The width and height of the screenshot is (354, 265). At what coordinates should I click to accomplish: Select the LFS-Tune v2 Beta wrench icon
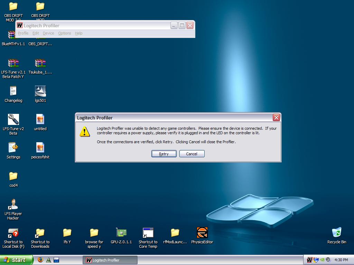(x=13, y=119)
